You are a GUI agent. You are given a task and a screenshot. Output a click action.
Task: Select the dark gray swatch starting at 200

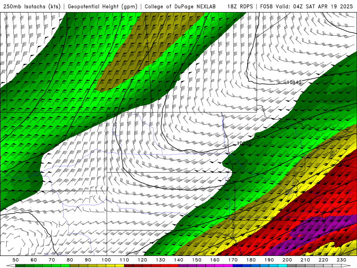[x=292, y=265]
